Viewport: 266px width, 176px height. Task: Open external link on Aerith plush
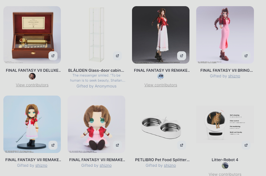[117, 145]
